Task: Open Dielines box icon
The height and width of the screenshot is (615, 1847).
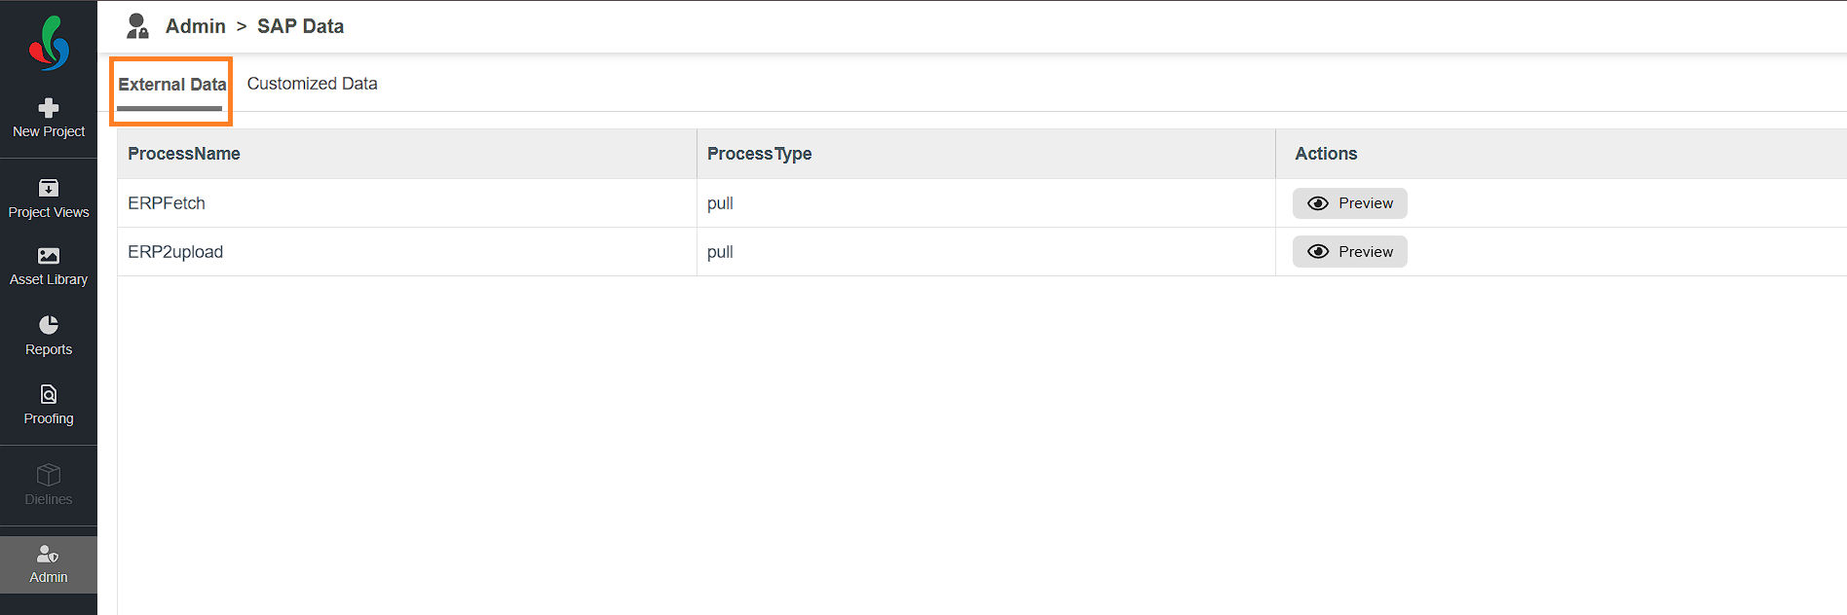Action: coord(49,475)
